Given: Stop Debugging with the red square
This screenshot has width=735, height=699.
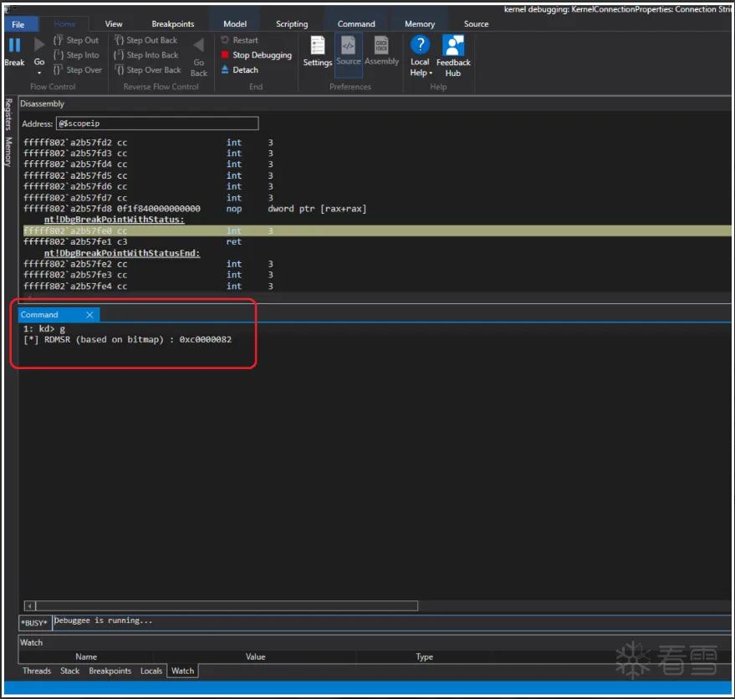Looking at the screenshot, I should coord(257,55).
